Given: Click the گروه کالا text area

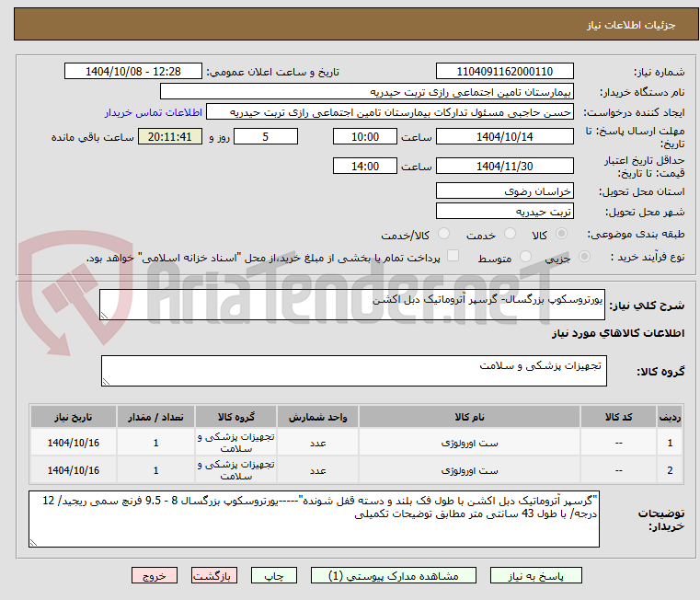Looking at the screenshot, I should coord(353,371).
